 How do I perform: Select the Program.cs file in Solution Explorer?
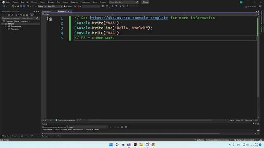15,29
